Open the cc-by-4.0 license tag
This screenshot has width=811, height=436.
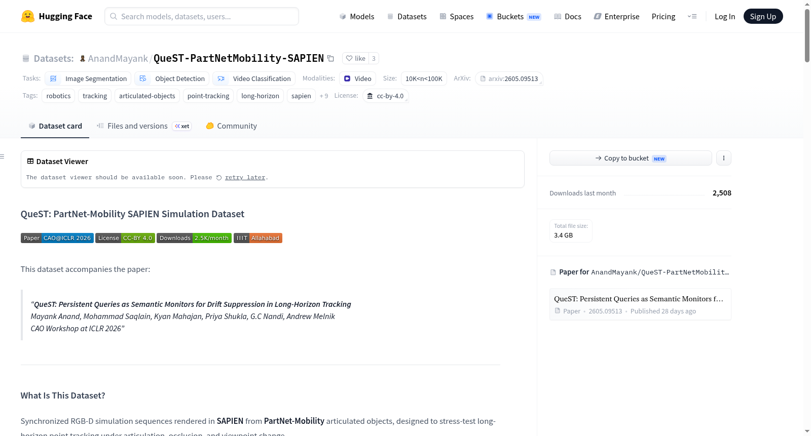tap(385, 96)
